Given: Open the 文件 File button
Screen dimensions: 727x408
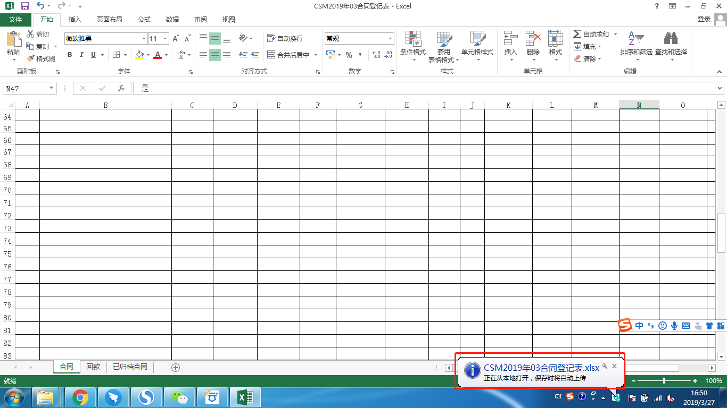Looking at the screenshot, I should coord(16,20).
